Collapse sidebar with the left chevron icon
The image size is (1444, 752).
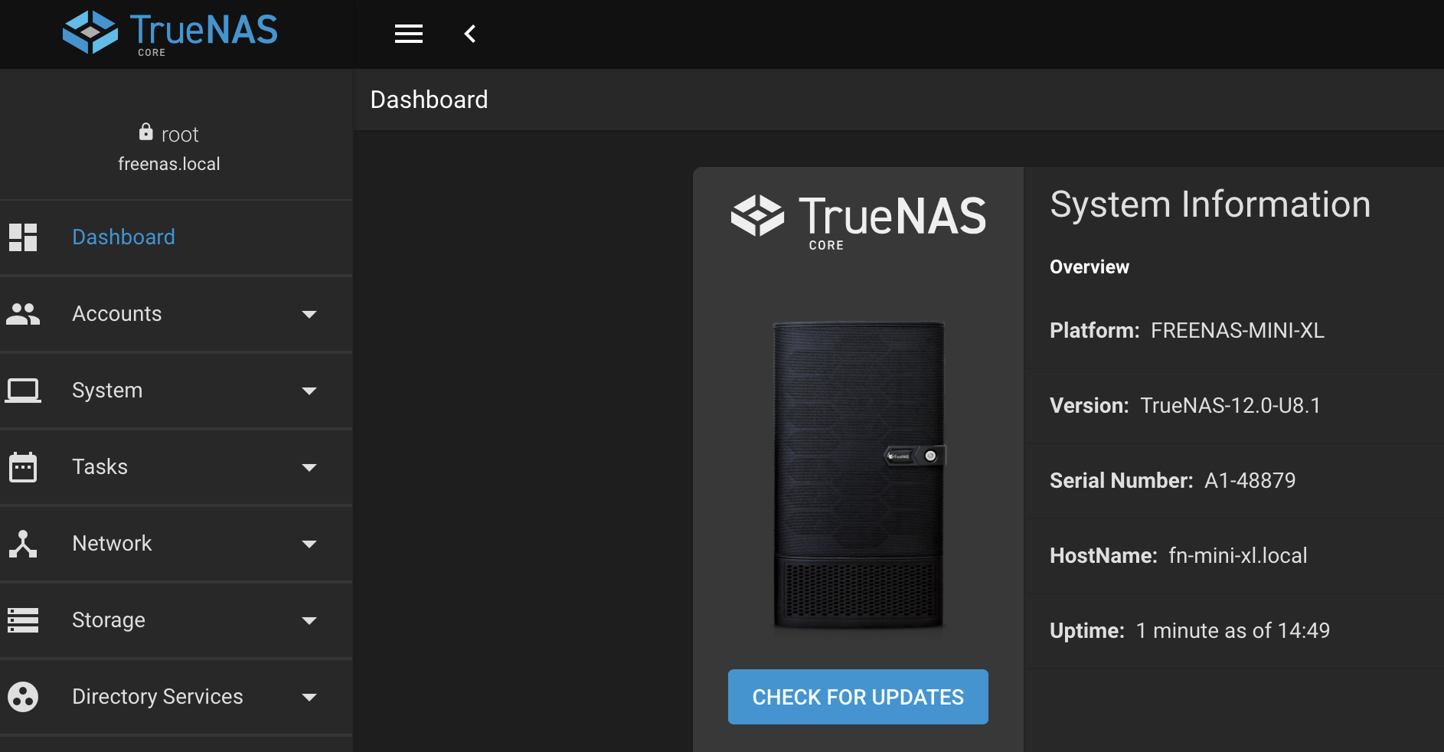click(470, 34)
